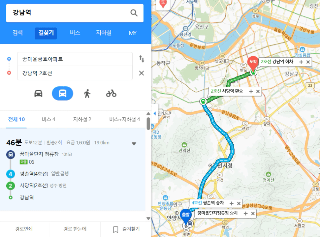Add route to 즐겨찾기 bookmarks
Image resolution: width=320 pixels, height=237 pixels.
point(126,229)
